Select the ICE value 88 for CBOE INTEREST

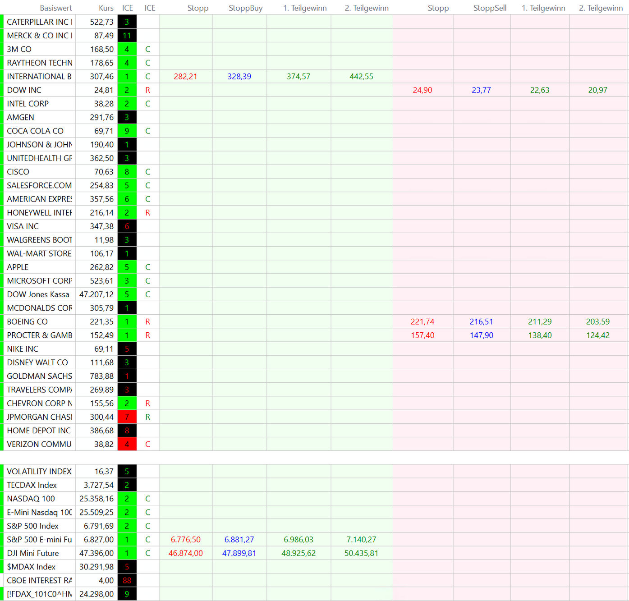[x=127, y=581]
